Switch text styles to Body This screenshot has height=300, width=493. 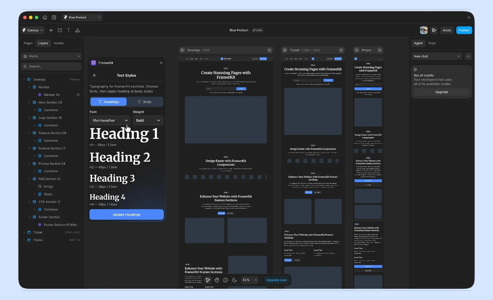(145, 102)
